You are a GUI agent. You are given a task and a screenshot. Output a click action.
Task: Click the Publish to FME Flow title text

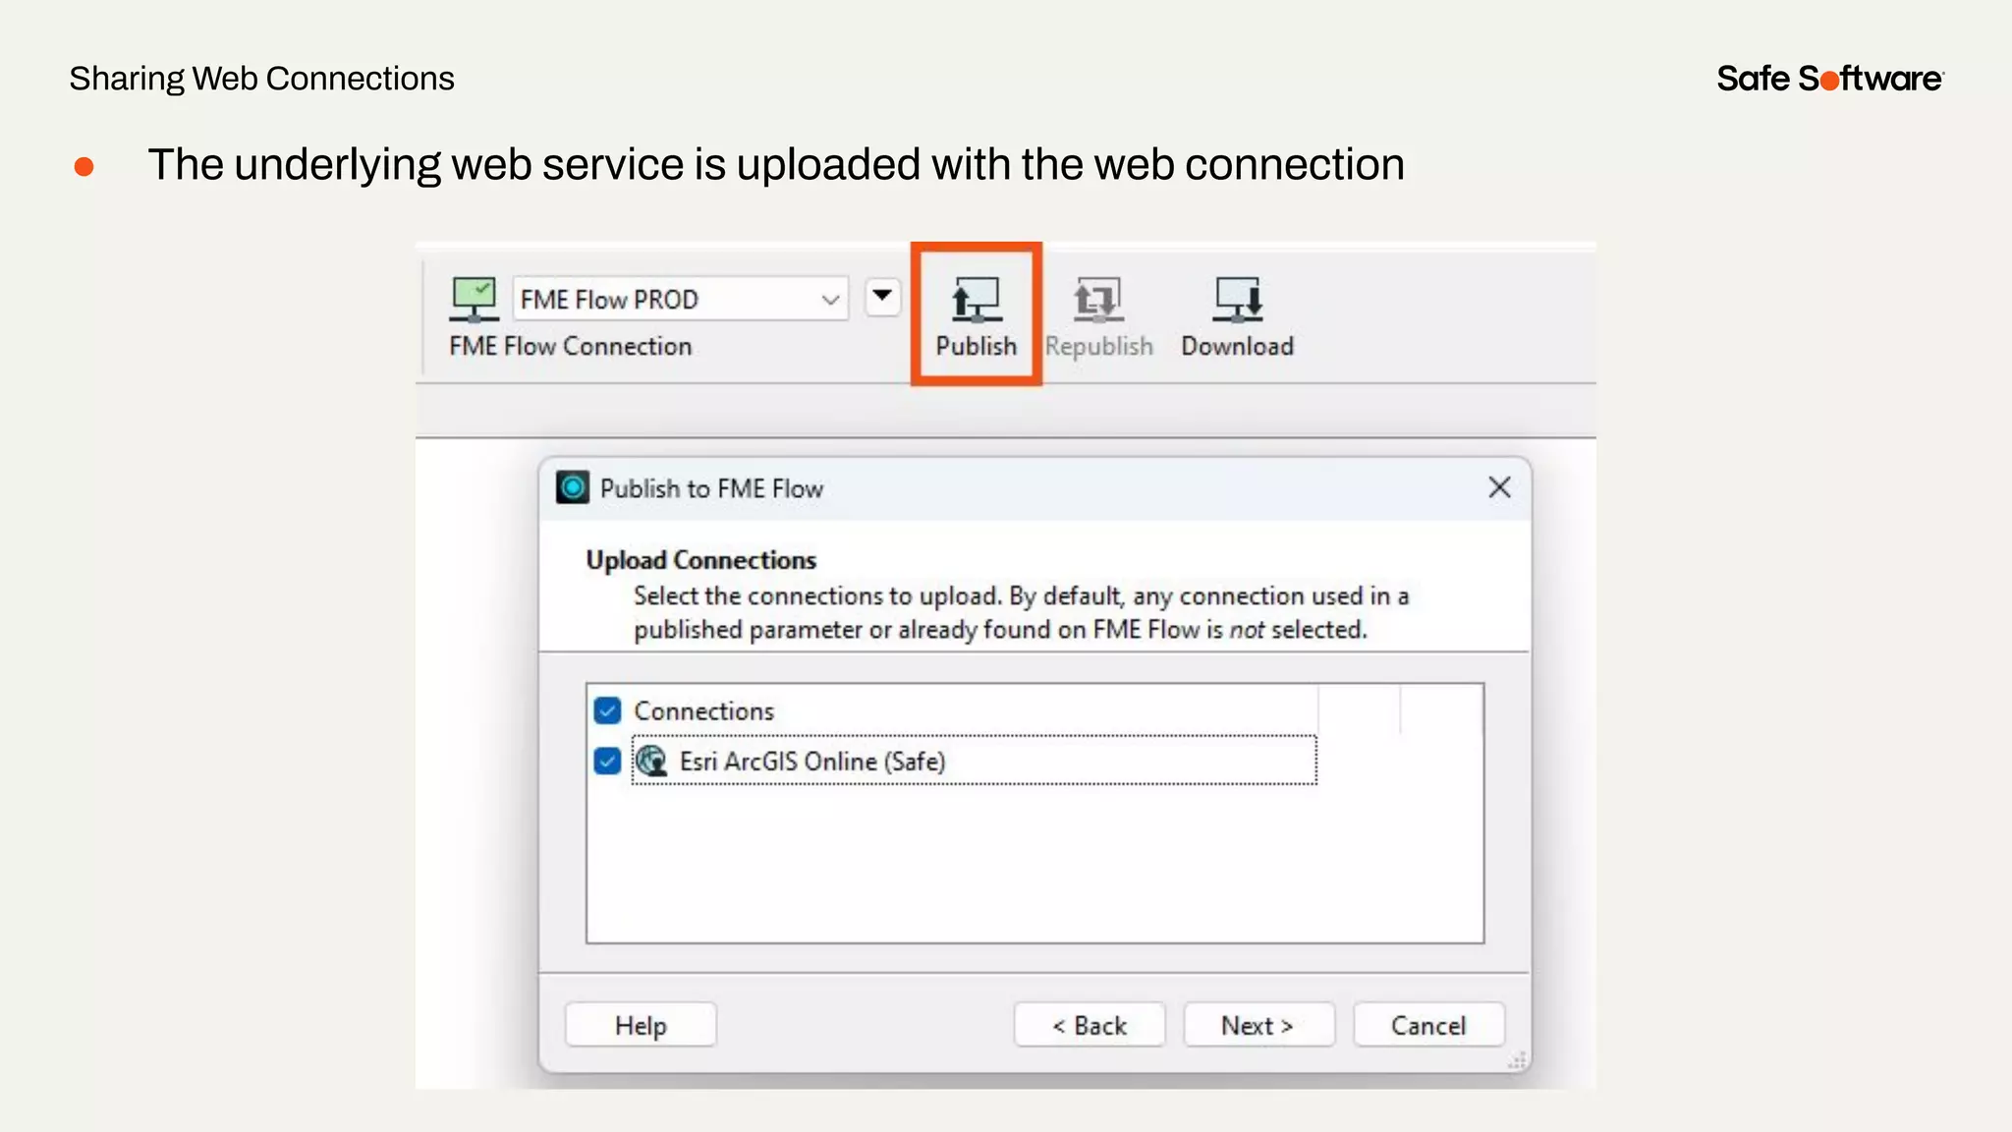pos(711,488)
